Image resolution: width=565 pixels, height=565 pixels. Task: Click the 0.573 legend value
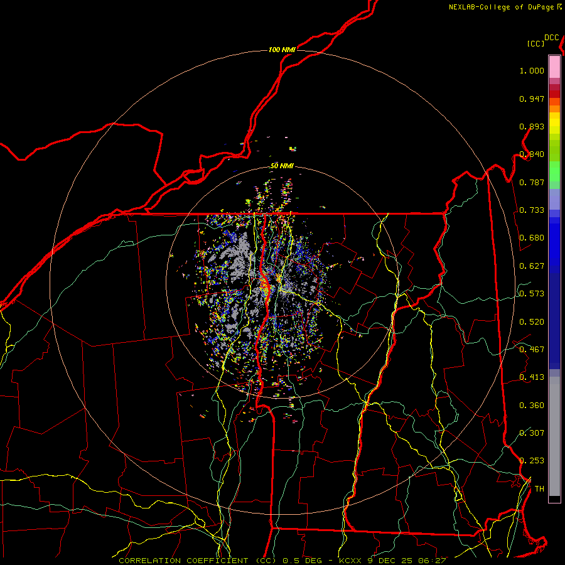click(532, 294)
